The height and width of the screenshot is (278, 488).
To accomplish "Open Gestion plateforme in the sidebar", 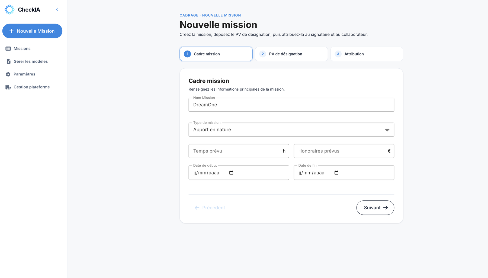I will coord(32,87).
